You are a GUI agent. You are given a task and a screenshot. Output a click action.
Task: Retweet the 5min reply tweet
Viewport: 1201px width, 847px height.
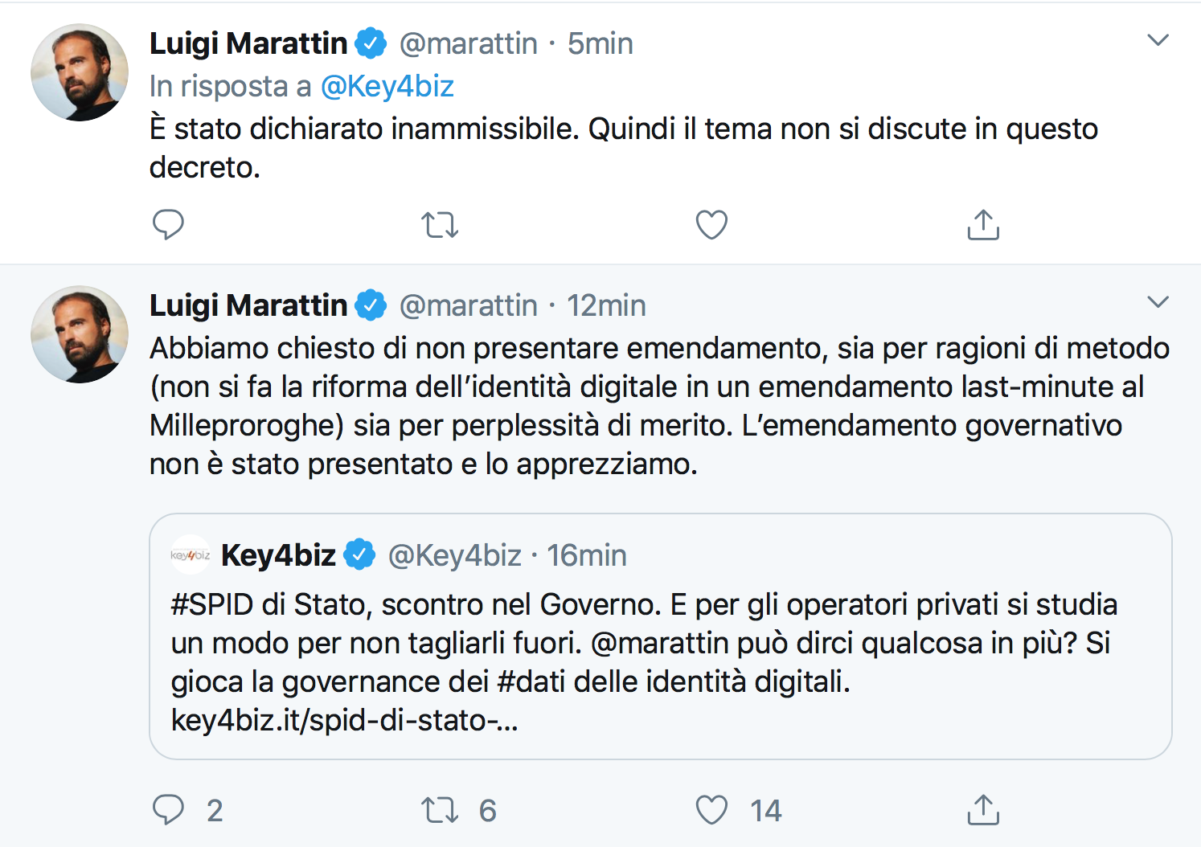[440, 225]
